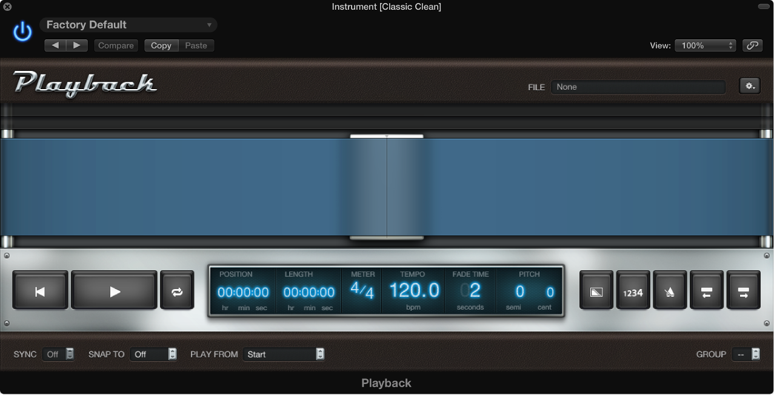Open the Group selector dropdown
Image resolution: width=774 pixels, height=395 pixels.
746,354
